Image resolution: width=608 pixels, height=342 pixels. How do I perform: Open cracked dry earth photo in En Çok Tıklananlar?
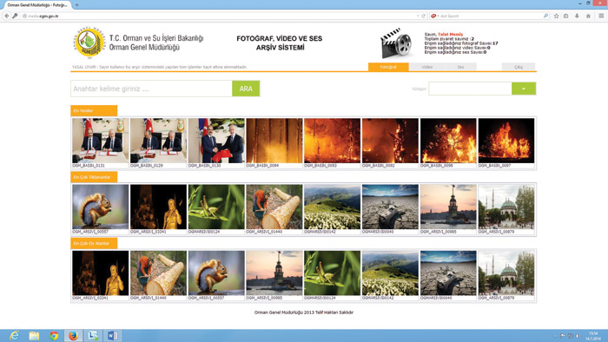(390, 207)
